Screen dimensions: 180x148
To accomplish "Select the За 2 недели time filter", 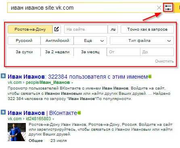I will tap(57, 52).
